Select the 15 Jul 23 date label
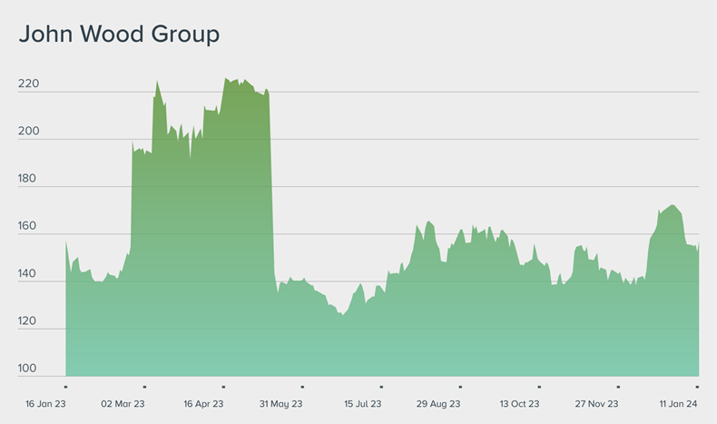This screenshot has height=424, width=717. pos(362,403)
